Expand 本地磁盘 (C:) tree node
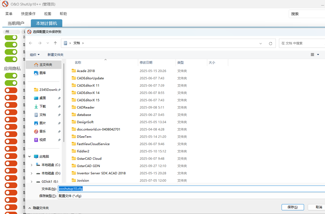This screenshot has height=214, width=325. click(x=32, y=165)
